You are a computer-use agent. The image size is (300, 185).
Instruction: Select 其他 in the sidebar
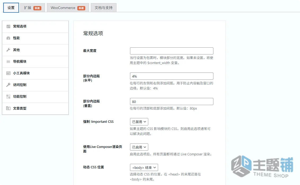35,50
